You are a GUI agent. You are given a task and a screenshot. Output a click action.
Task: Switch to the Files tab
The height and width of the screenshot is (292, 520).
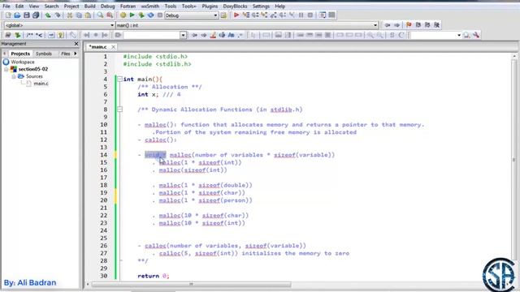coord(66,54)
